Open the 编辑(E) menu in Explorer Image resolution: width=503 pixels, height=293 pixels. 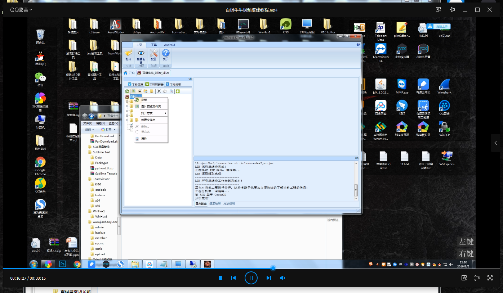(x=101, y=123)
